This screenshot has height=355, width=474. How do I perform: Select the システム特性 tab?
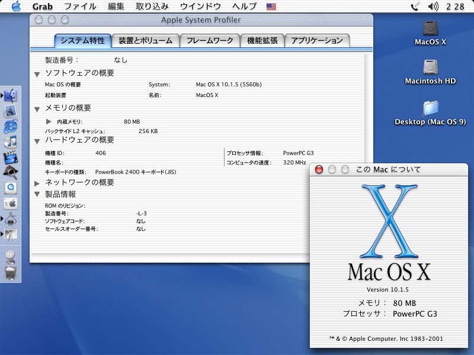point(82,40)
